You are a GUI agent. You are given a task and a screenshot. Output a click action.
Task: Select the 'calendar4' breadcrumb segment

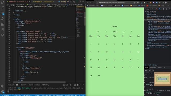point(21,5)
